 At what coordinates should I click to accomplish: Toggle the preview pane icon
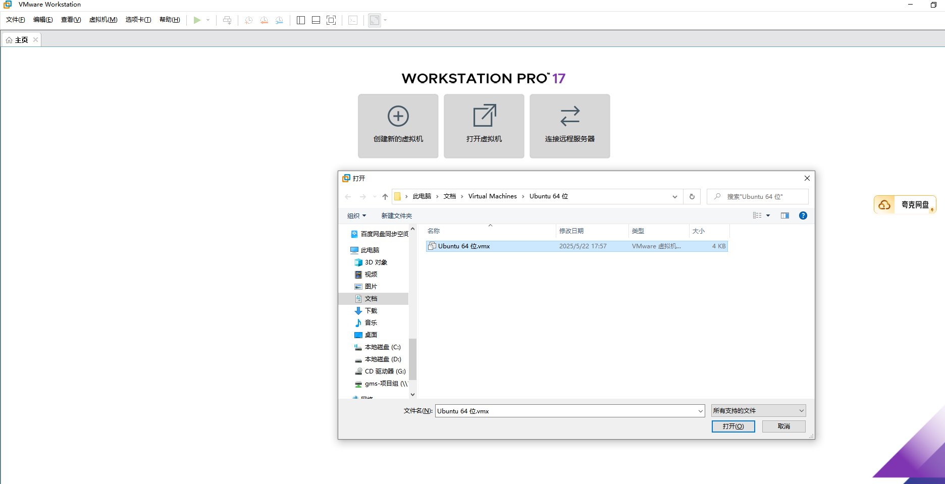[785, 216]
